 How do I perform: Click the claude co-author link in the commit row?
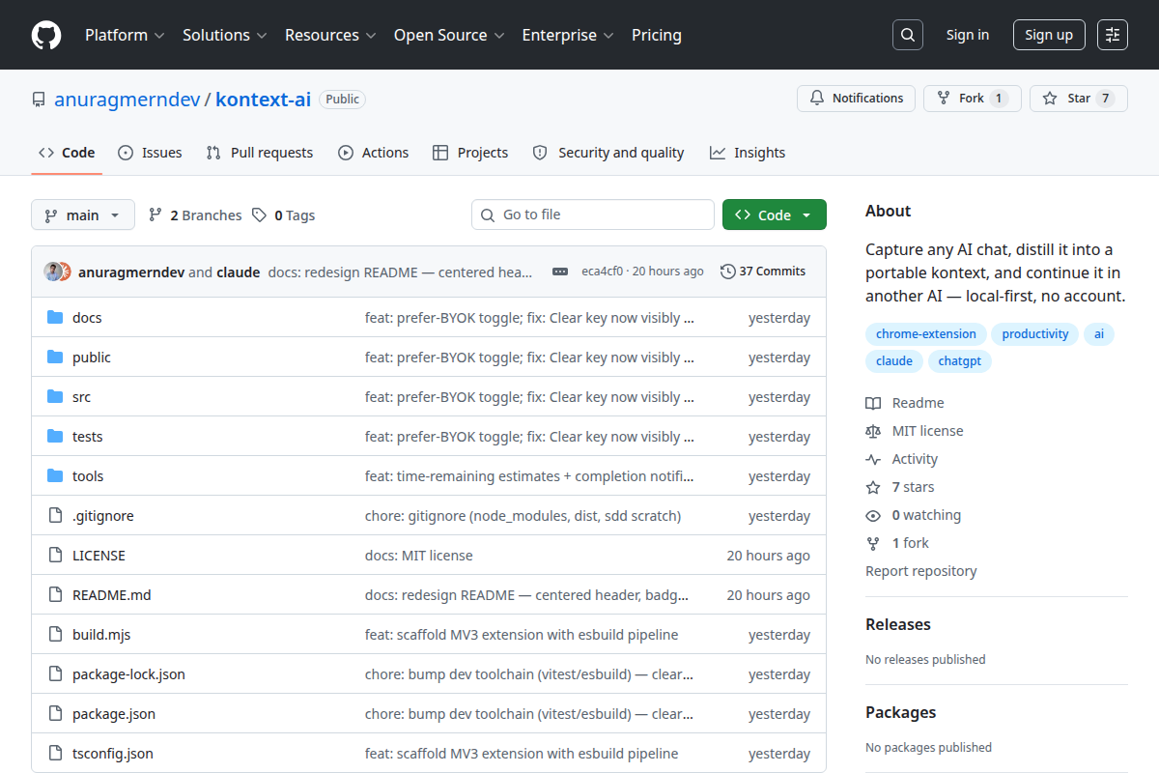point(239,272)
